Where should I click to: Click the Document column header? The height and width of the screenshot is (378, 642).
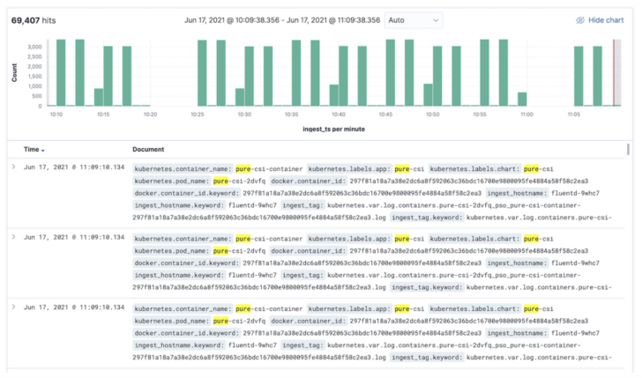tap(148, 149)
